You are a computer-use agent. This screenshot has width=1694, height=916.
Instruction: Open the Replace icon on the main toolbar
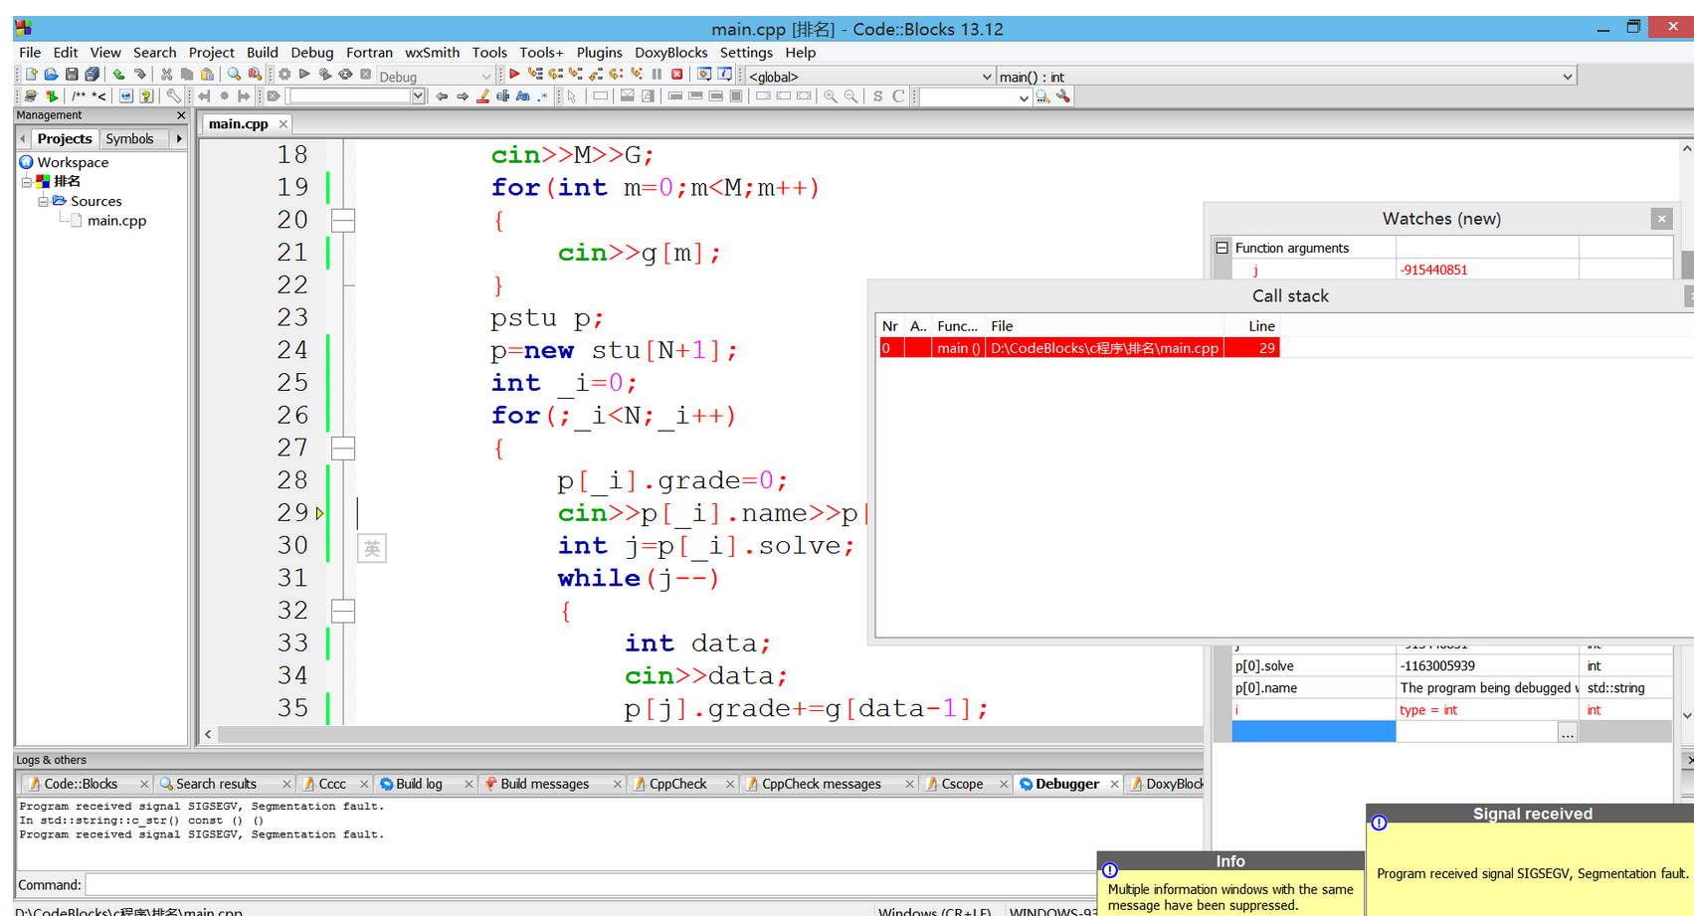coord(255,74)
